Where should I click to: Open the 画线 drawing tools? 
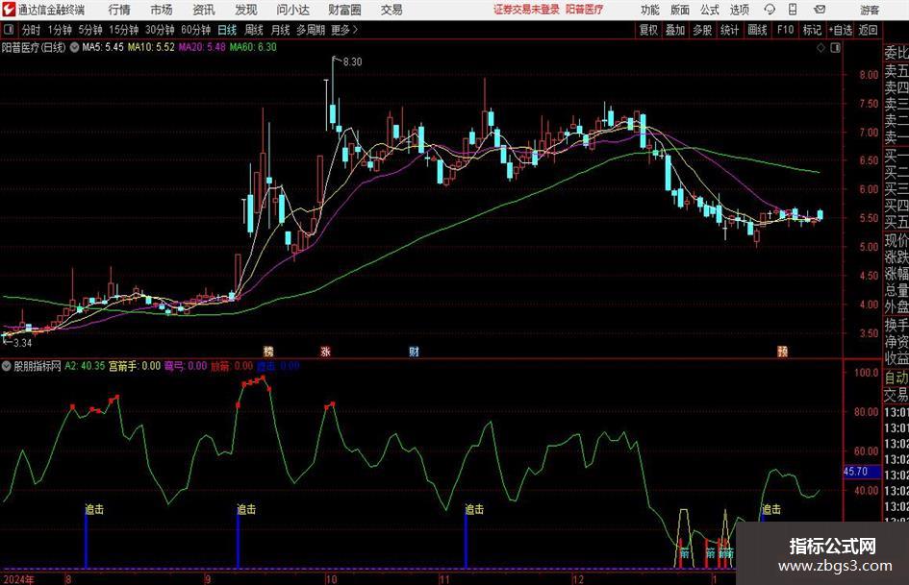(757, 30)
